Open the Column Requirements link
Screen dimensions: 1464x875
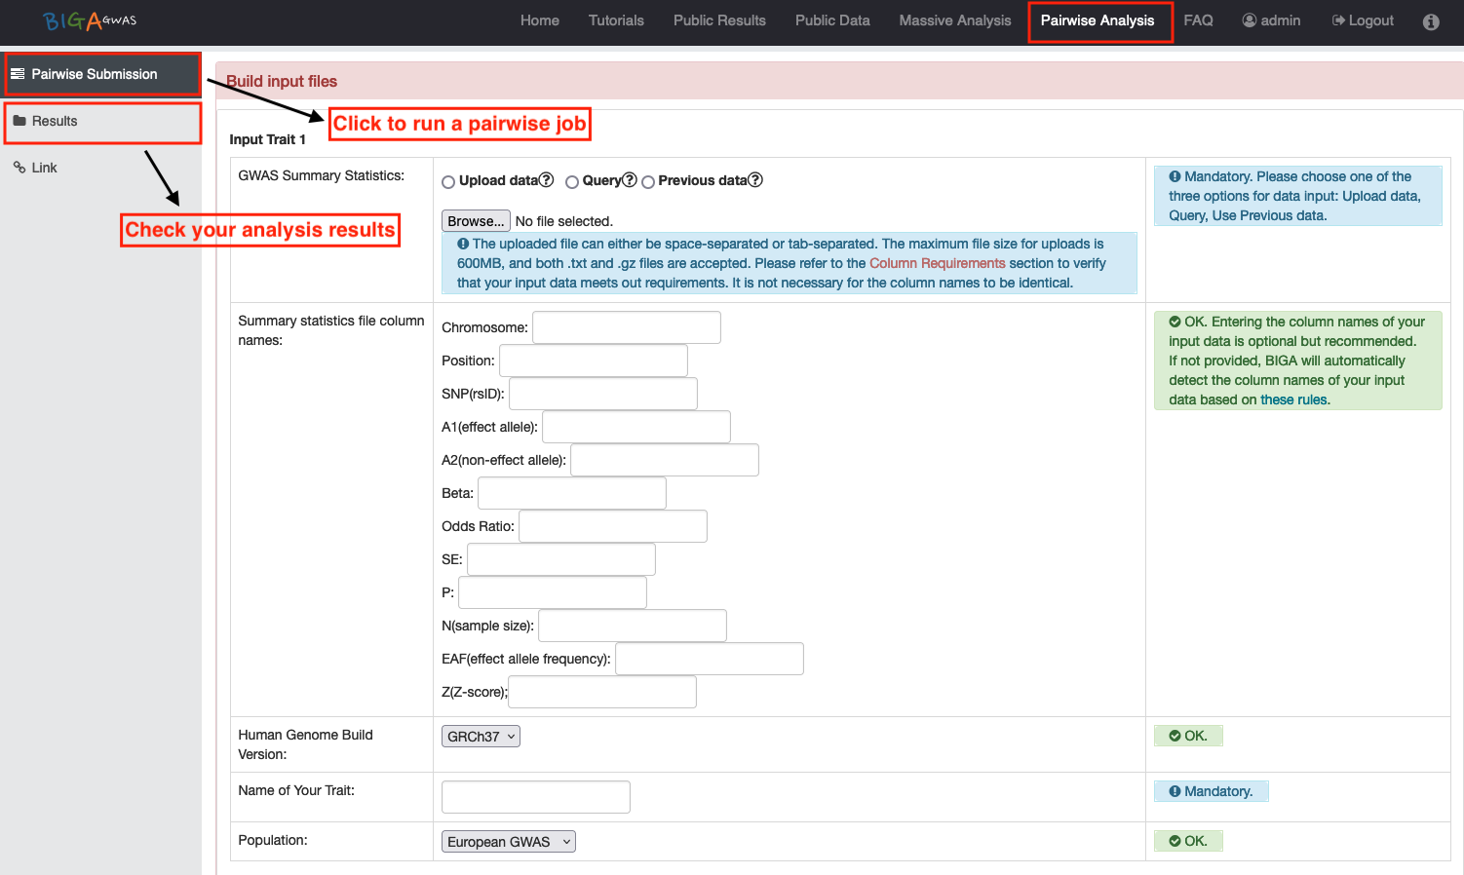pyautogui.click(x=937, y=263)
